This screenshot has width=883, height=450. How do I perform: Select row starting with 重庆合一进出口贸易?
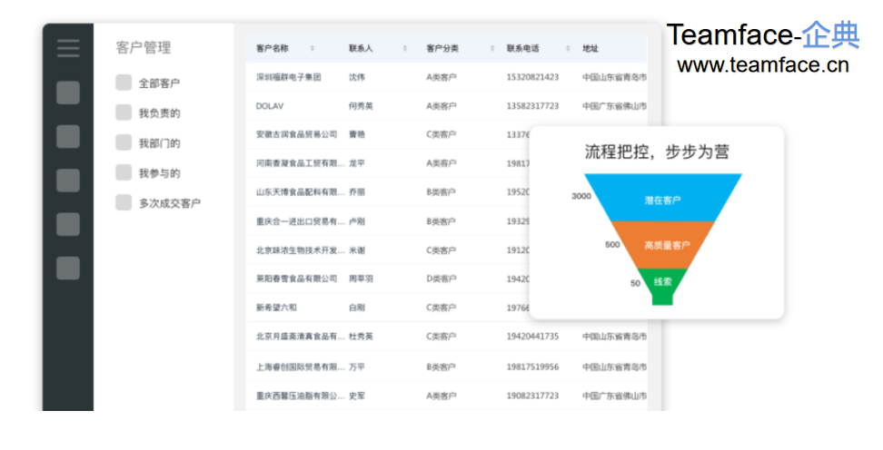(x=446, y=221)
